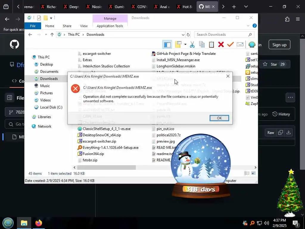Viewport: 305px width, 229px height.
Task: Open Explorer help question mark icon
Action: coord(254,26)
